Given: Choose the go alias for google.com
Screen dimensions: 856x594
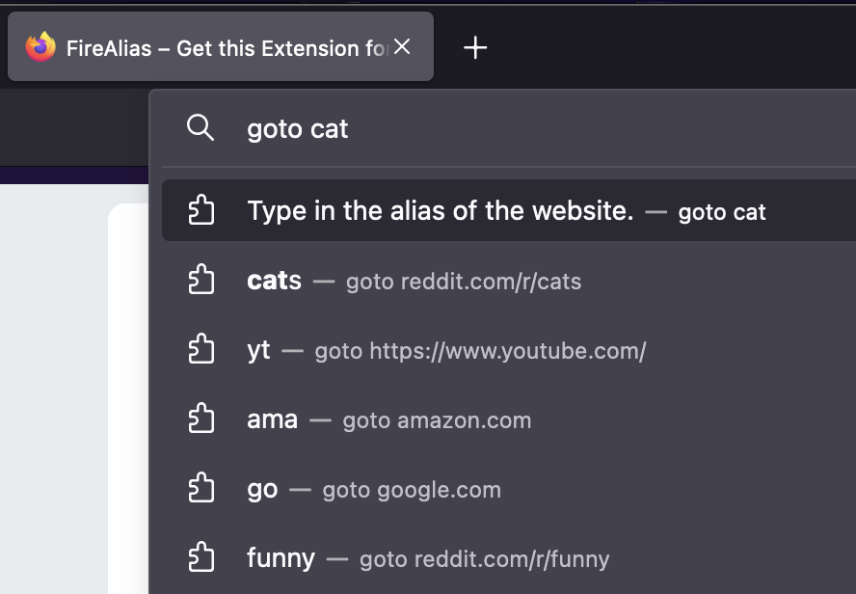Looking at the screenshot, I should click(x=509, y=488).
